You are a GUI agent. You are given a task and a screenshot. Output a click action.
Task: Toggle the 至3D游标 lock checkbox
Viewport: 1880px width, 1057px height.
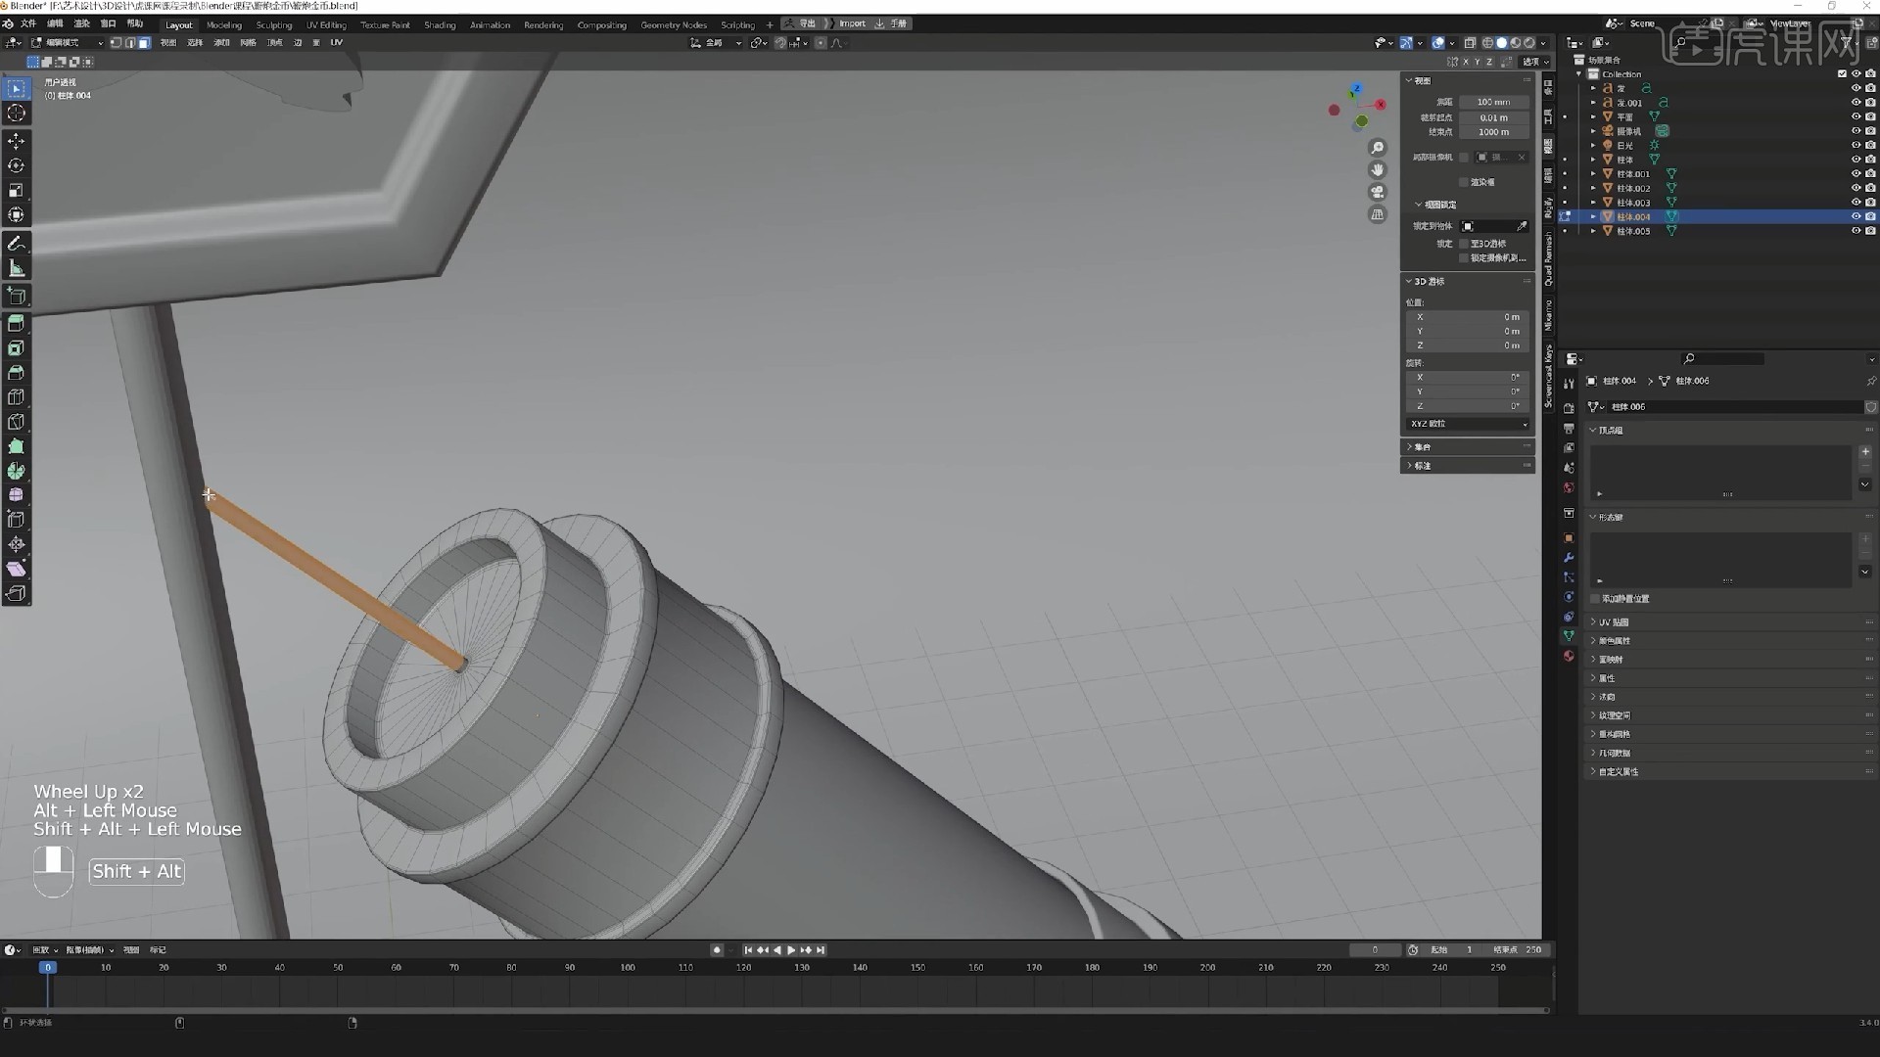[1464, 244]
